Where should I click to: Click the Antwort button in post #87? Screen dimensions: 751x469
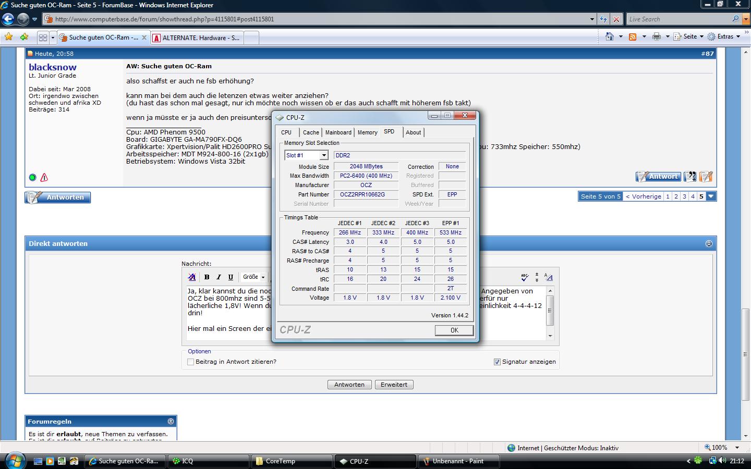tap(658, 177)
